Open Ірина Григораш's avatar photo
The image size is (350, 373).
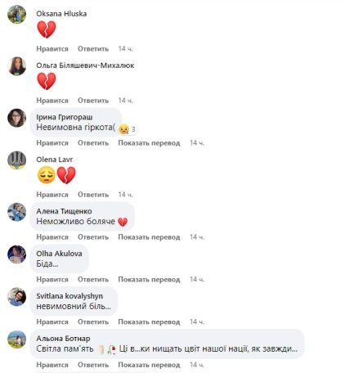[x=17, y=118]
